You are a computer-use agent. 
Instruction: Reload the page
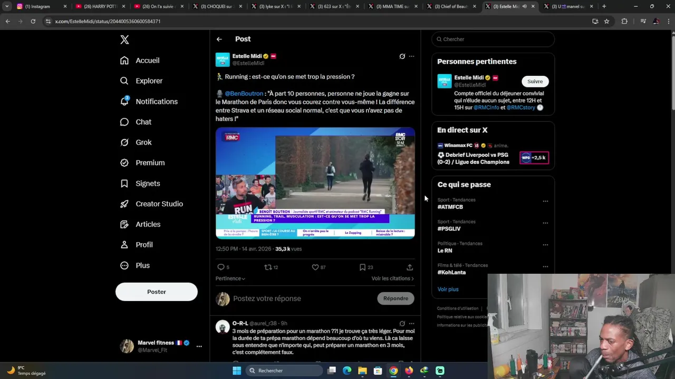[33, 22]
